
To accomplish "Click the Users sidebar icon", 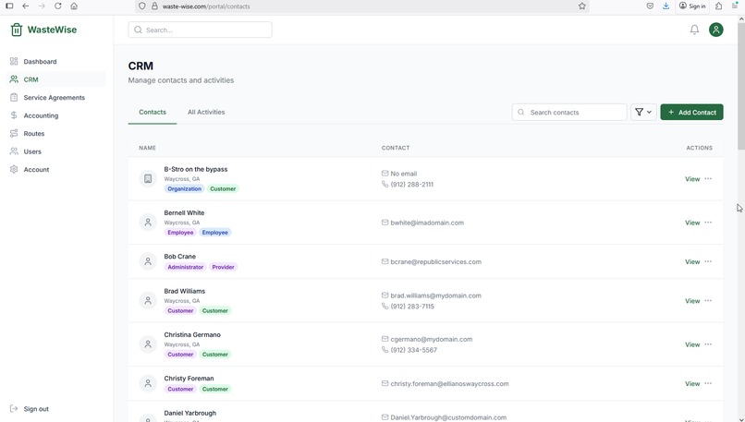I will [14, 151].
